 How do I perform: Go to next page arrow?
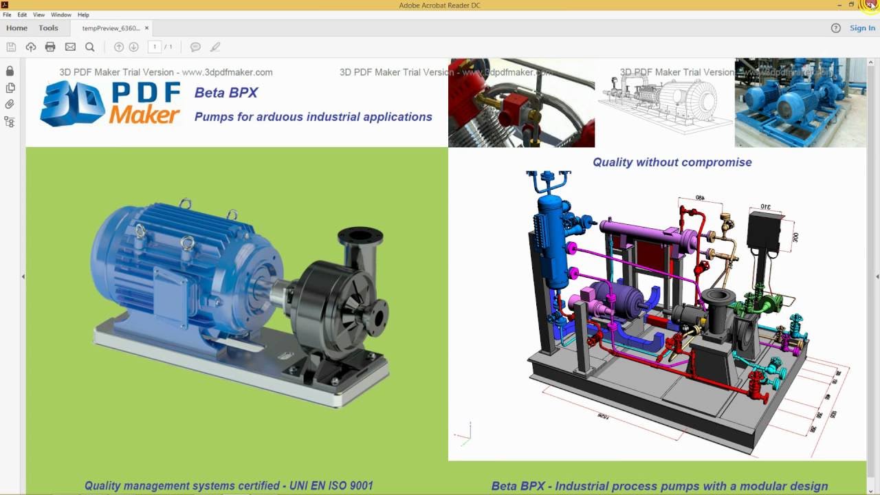(x=133, y=47)
